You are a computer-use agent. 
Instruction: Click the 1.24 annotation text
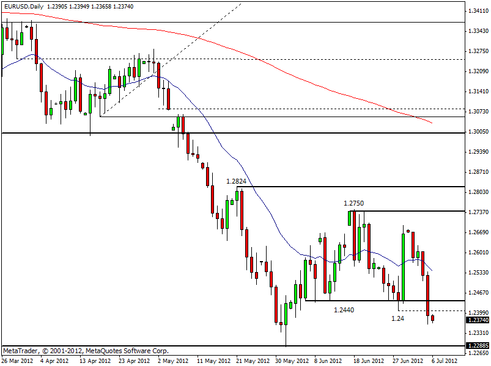pos(397,318)
